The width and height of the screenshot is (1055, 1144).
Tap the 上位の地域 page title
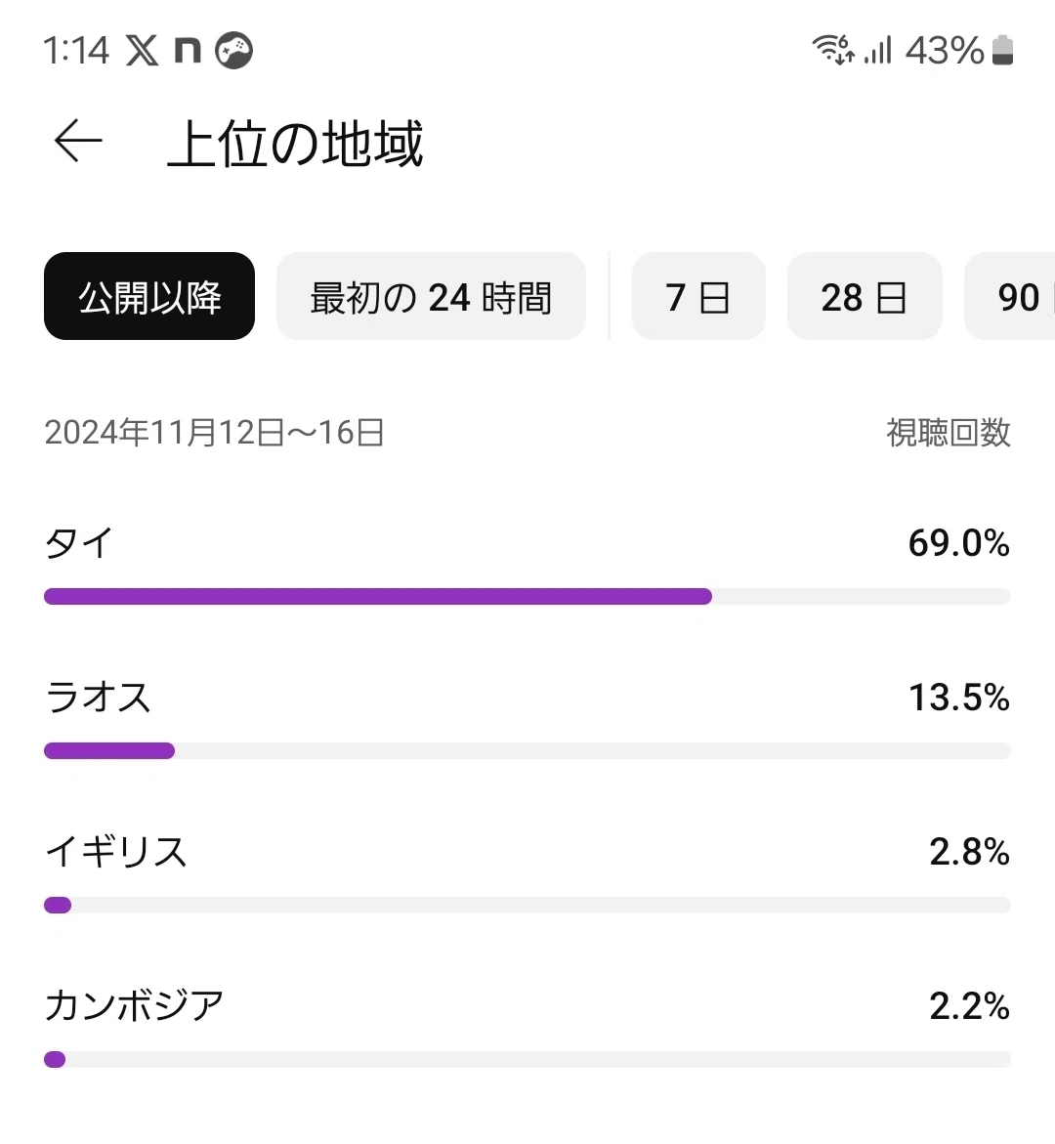295,144
